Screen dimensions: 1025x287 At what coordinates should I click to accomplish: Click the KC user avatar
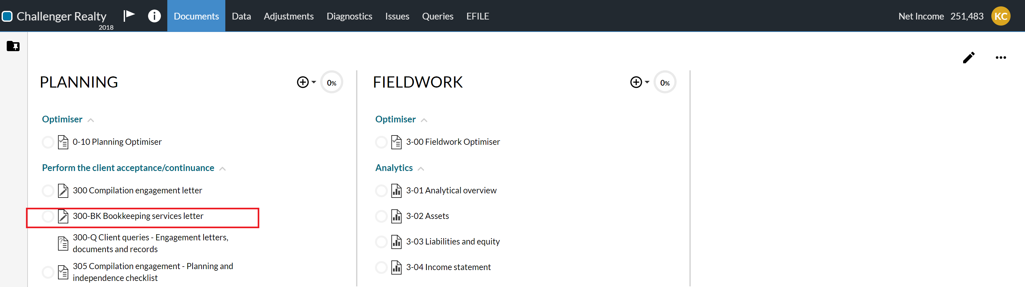coord(1000,16)
